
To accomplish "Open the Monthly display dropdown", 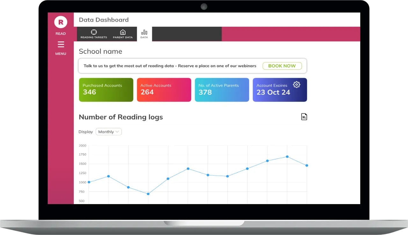I will click(109, 132).
